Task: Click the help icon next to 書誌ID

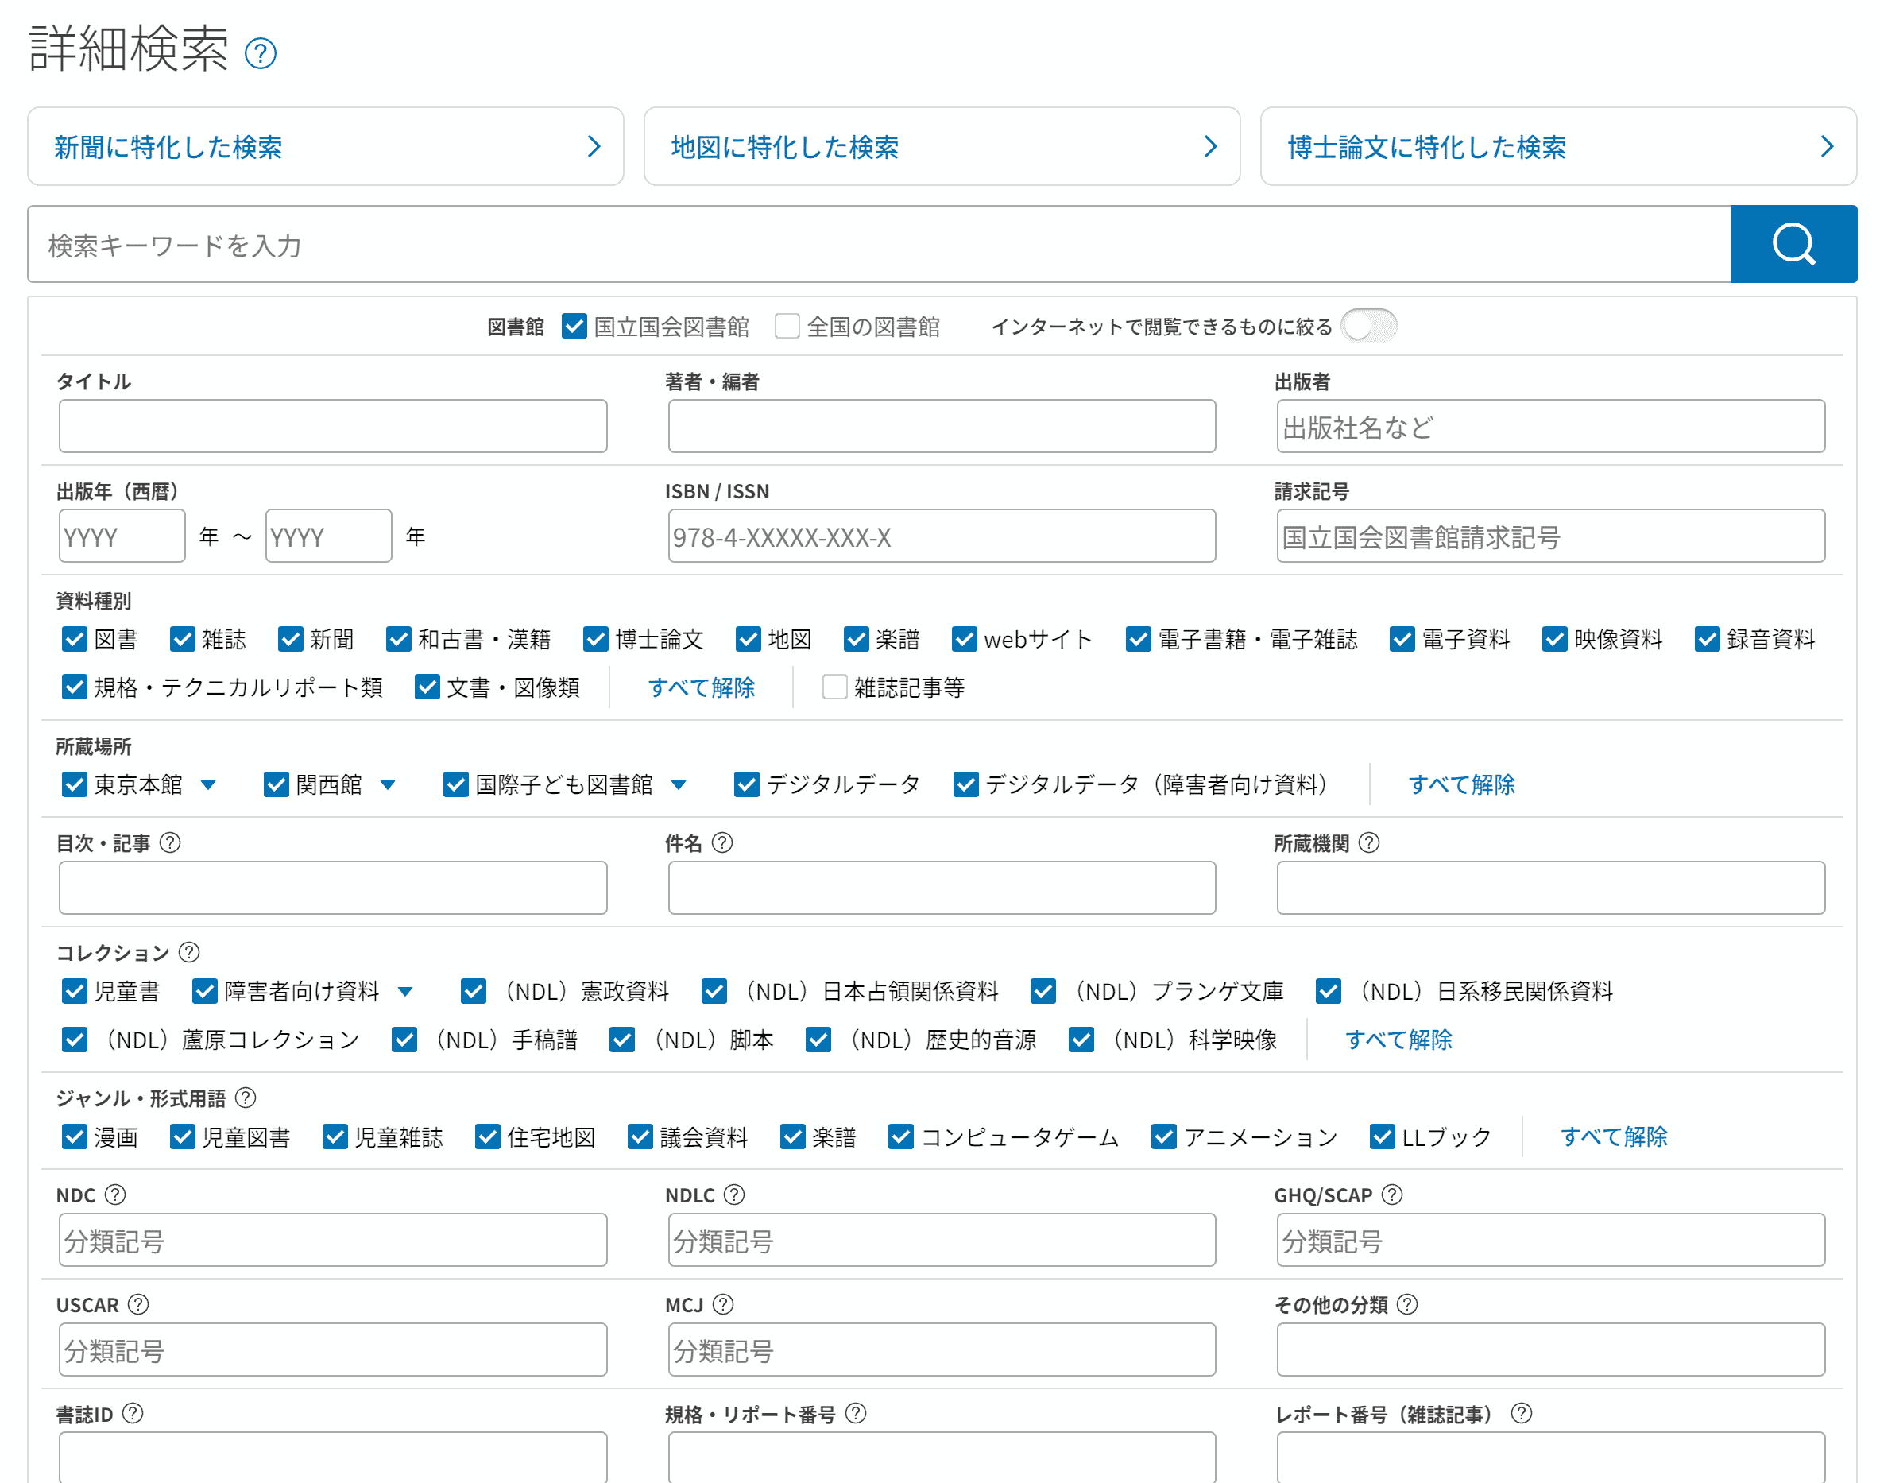Action: 132,1413
